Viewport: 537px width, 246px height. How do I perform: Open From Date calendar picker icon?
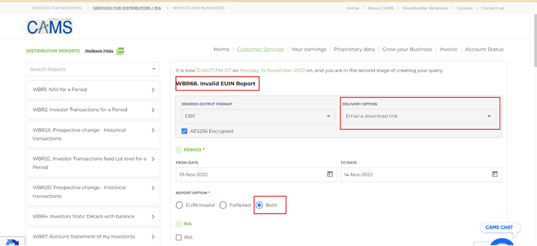330,174
